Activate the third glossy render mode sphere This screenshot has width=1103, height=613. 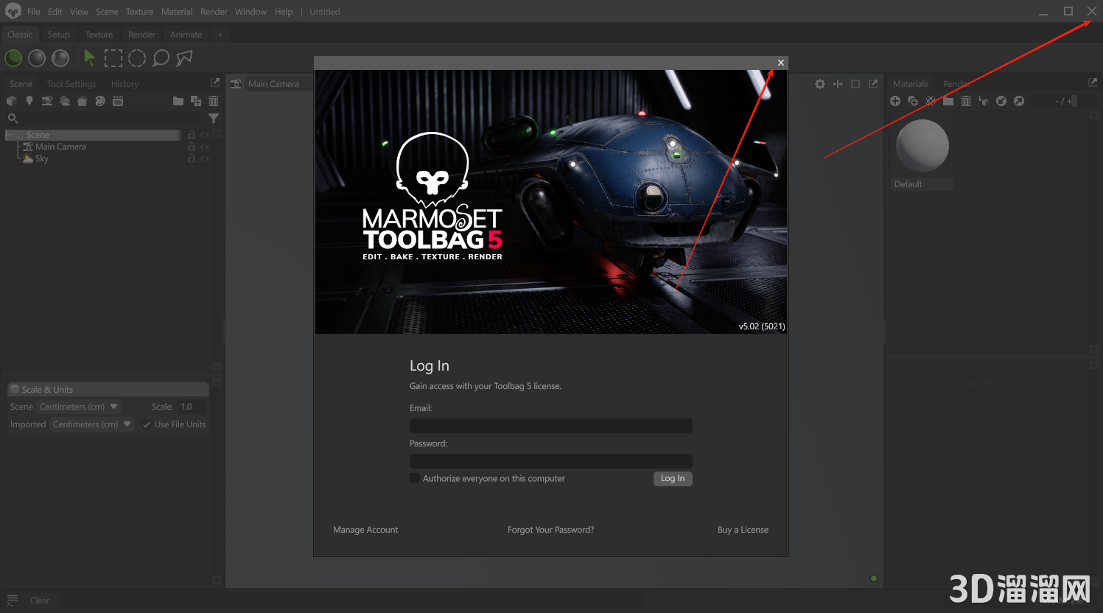coord(60,58)
